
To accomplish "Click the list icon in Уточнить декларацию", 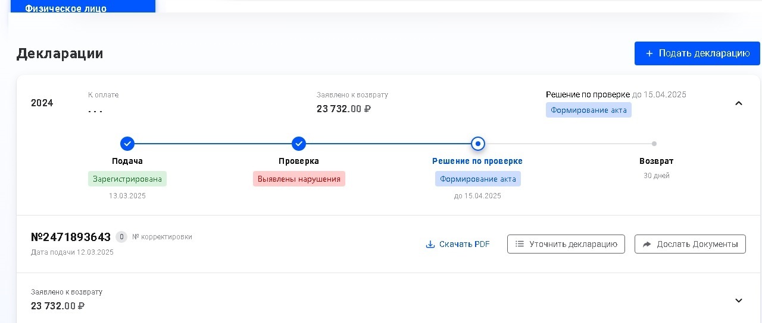I will [520, 244].
